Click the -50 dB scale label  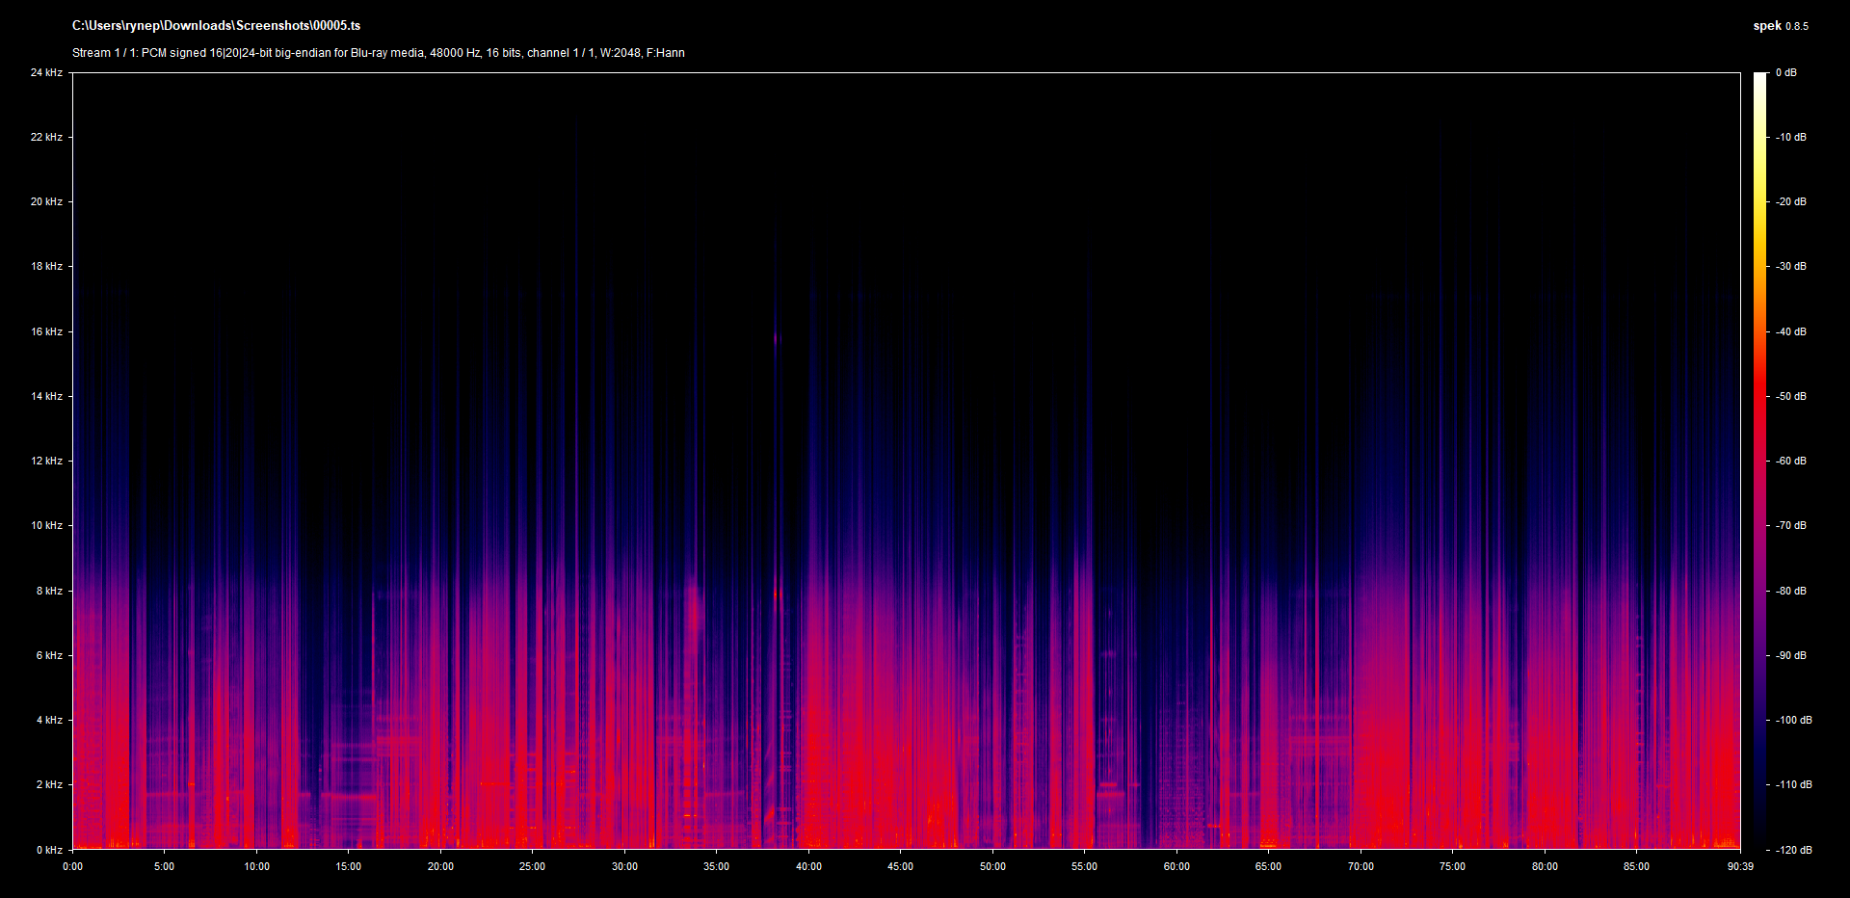coord(1791,396)
